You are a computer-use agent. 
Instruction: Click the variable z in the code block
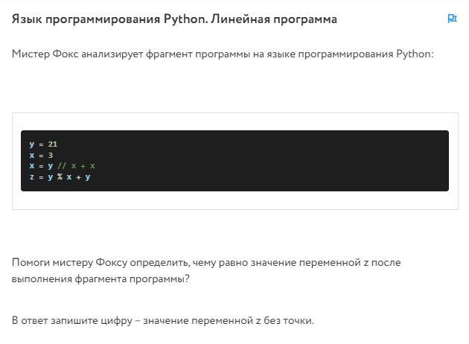[32, 177]
